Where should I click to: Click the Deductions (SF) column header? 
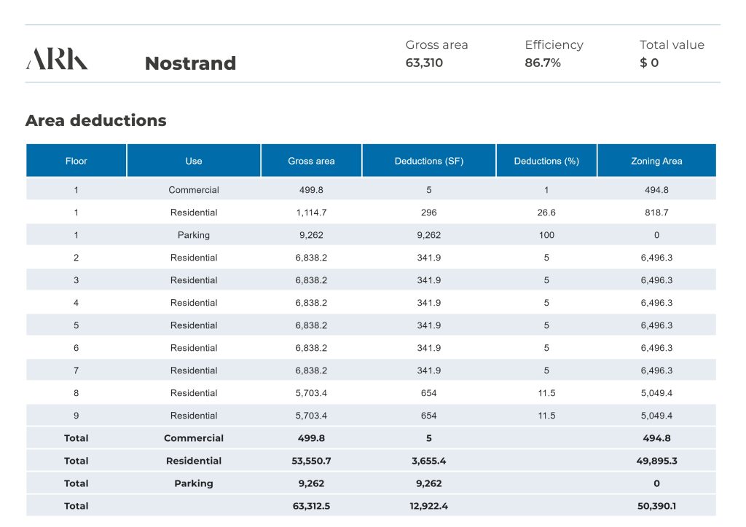pyautogui.click(x=429, y=161)
